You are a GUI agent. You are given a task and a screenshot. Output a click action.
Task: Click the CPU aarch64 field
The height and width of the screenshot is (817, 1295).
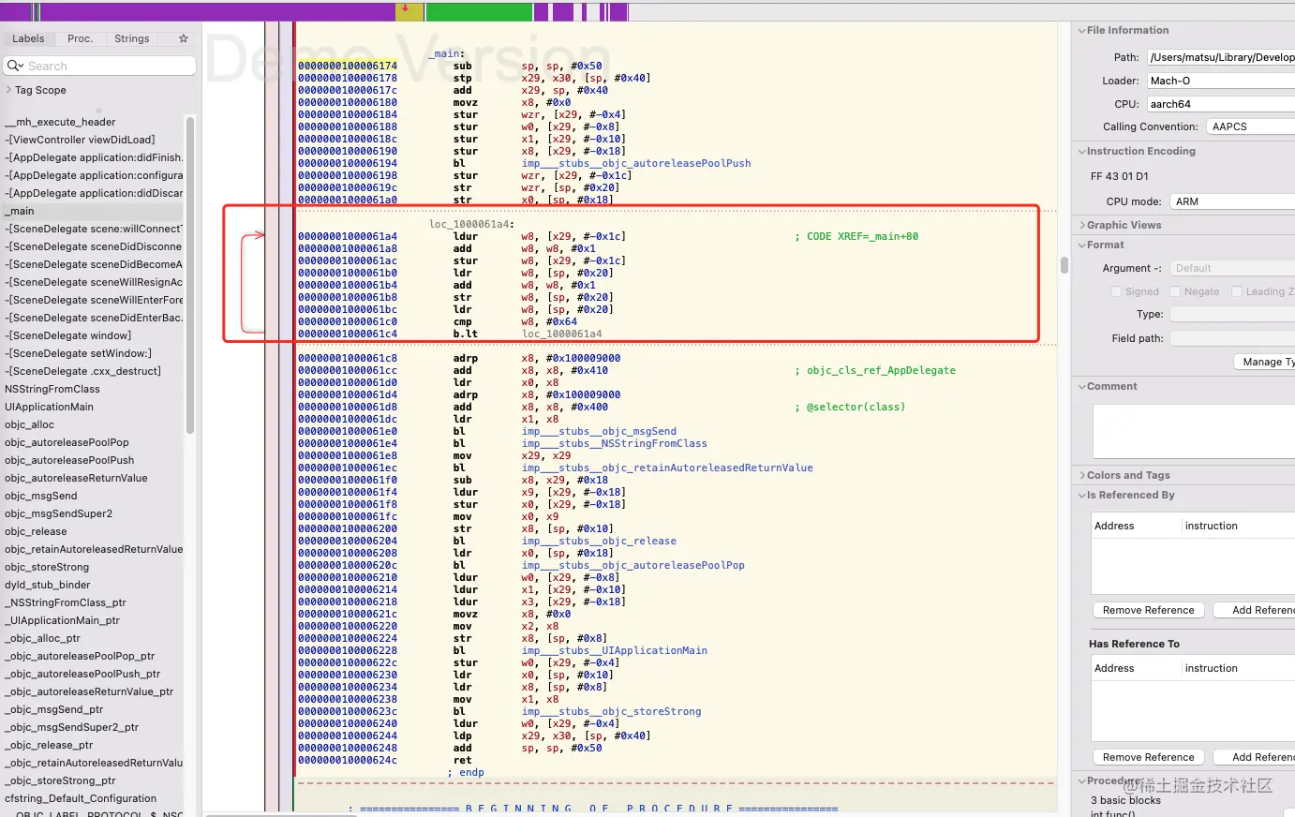click(1221, 104)
